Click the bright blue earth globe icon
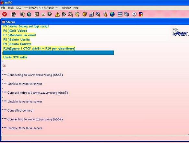 pos(112,14)
